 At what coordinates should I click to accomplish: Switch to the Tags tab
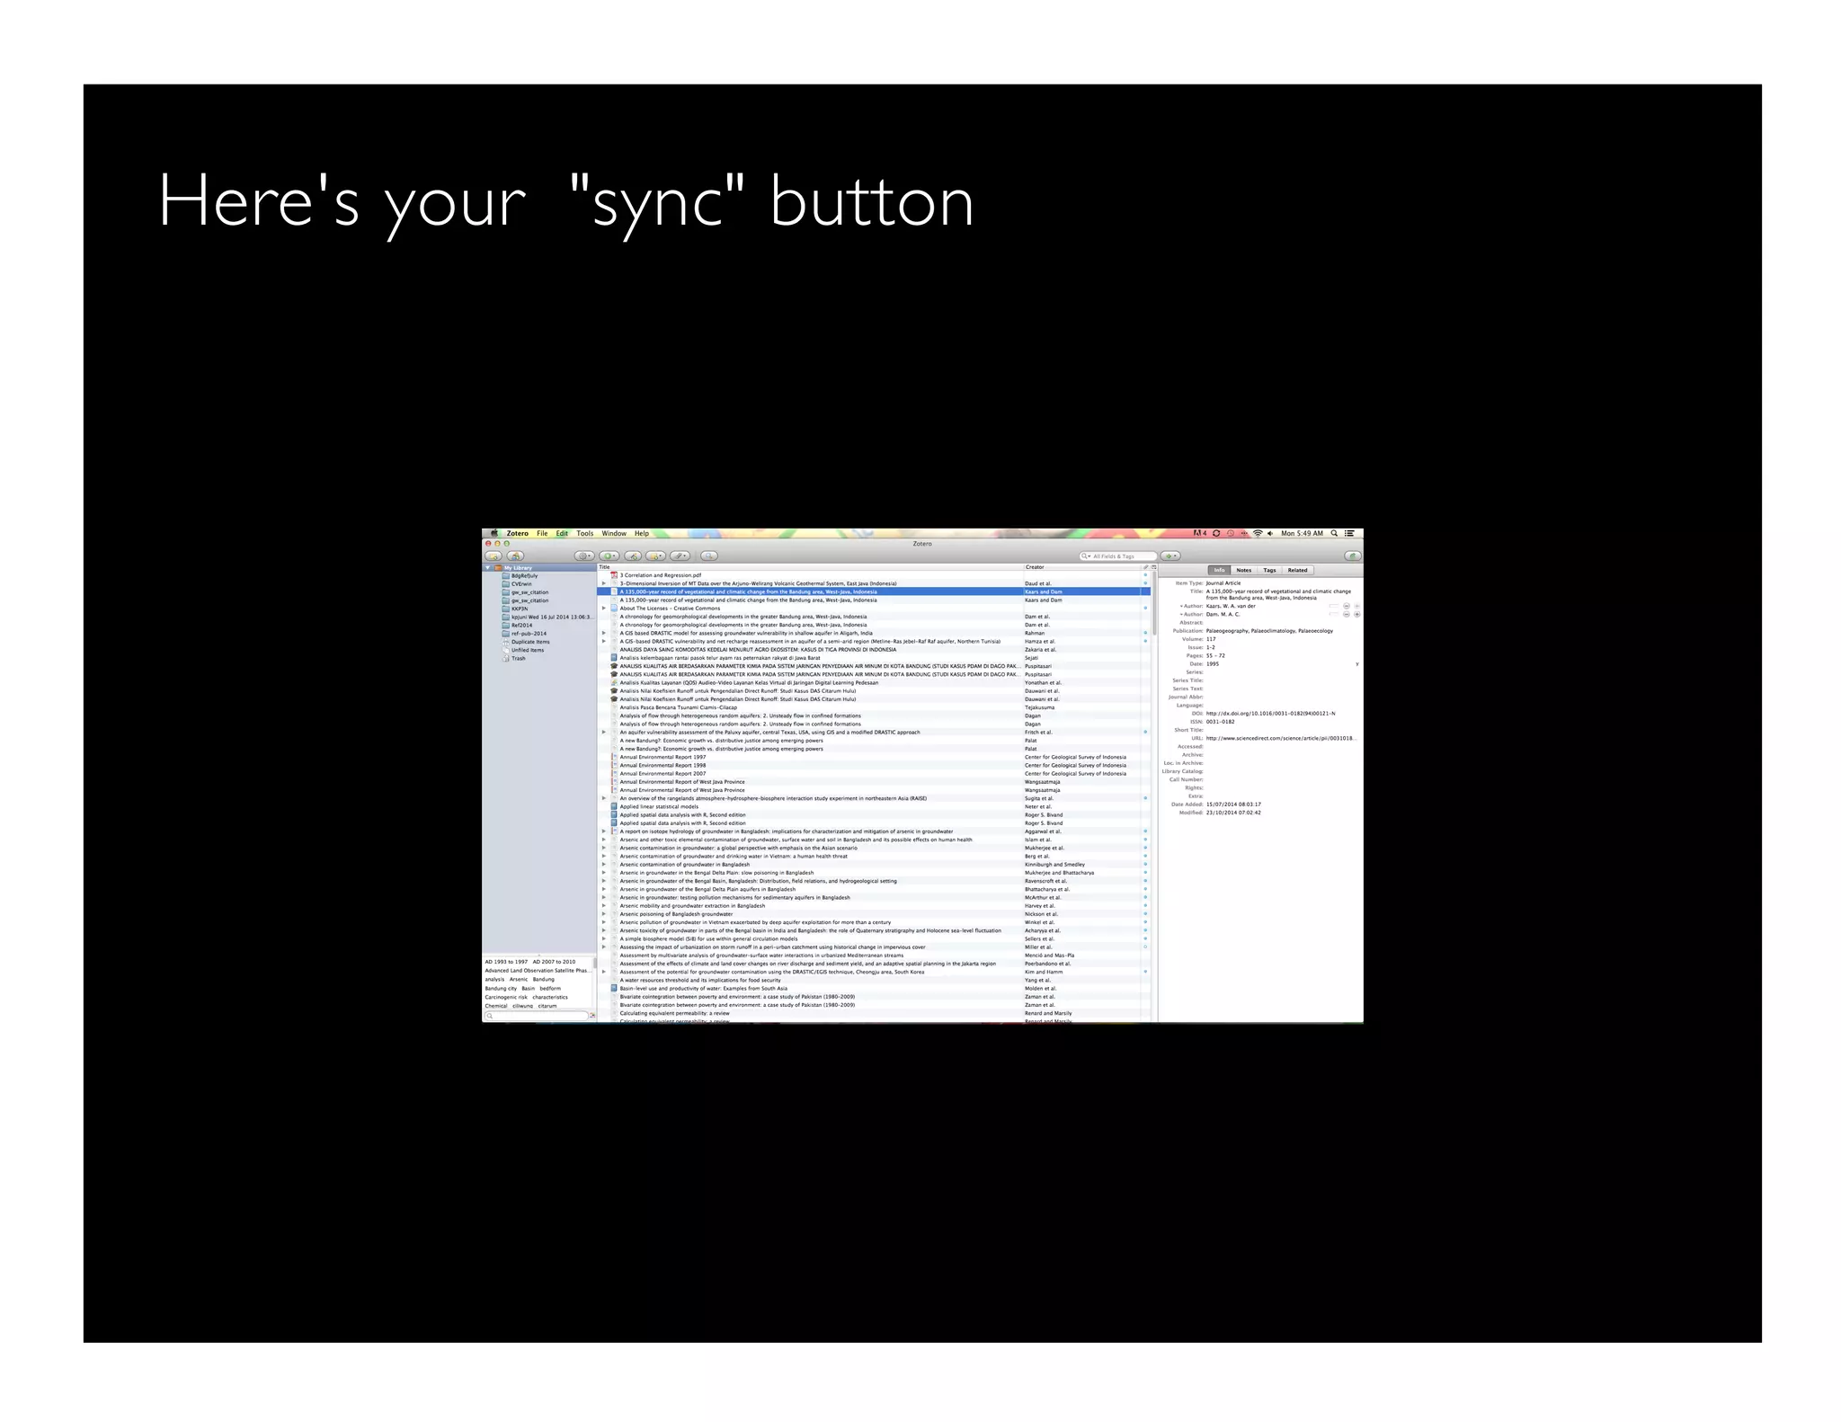(x=1269, y=570)
